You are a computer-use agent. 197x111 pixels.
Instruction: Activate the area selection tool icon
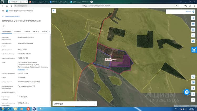193,29
